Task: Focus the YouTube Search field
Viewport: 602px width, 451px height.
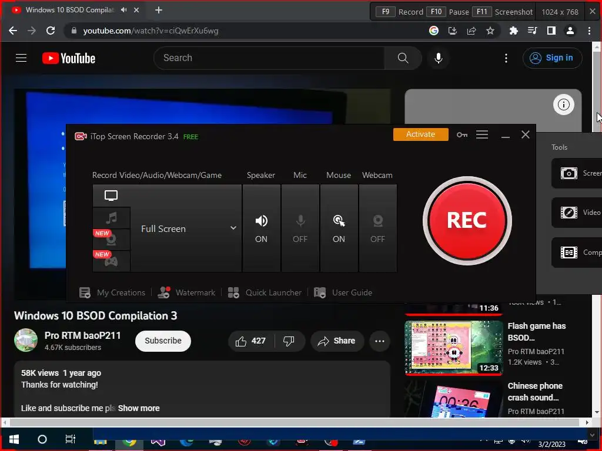Action: pos(269,58)
